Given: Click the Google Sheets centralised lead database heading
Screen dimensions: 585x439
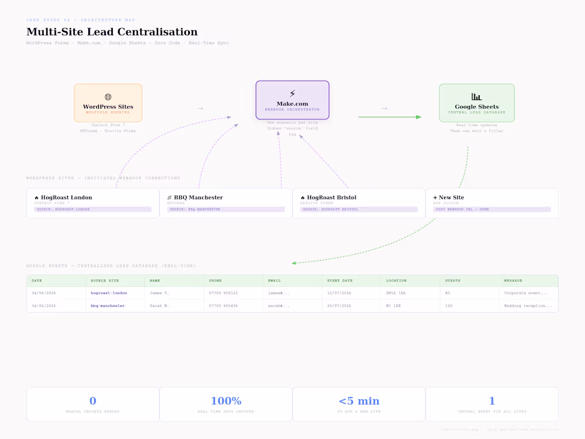Looking at the screenshot, I should tap(111, 266).
